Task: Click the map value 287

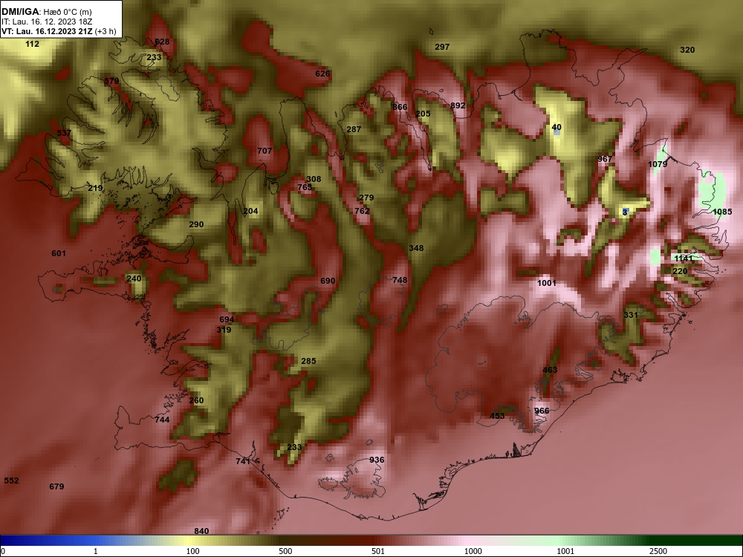Action: coord(354,129)
